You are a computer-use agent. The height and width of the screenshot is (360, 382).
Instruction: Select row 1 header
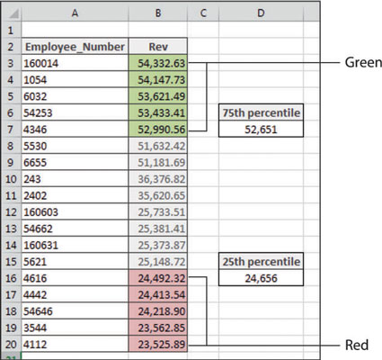[x=12, y=30]
